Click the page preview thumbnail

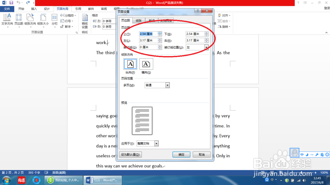coord(142,121)
